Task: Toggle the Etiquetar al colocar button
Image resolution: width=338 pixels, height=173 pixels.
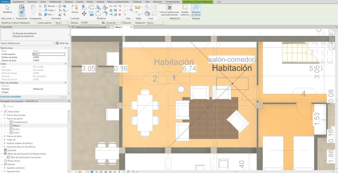Action: [x=196, y=9]
